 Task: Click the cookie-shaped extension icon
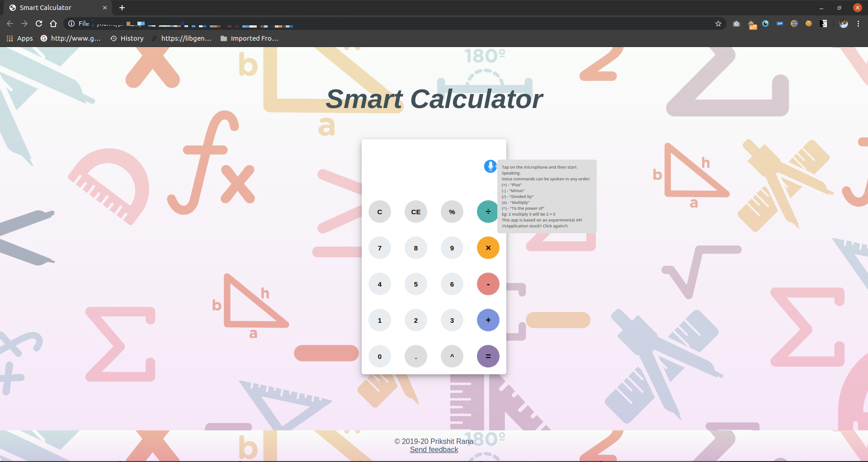[x=809, y=24]
